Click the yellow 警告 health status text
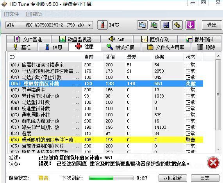223x183 pixels. pos(43,178)
